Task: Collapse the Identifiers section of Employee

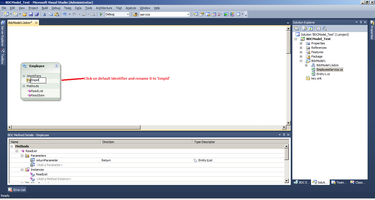Action: [24, 76]
